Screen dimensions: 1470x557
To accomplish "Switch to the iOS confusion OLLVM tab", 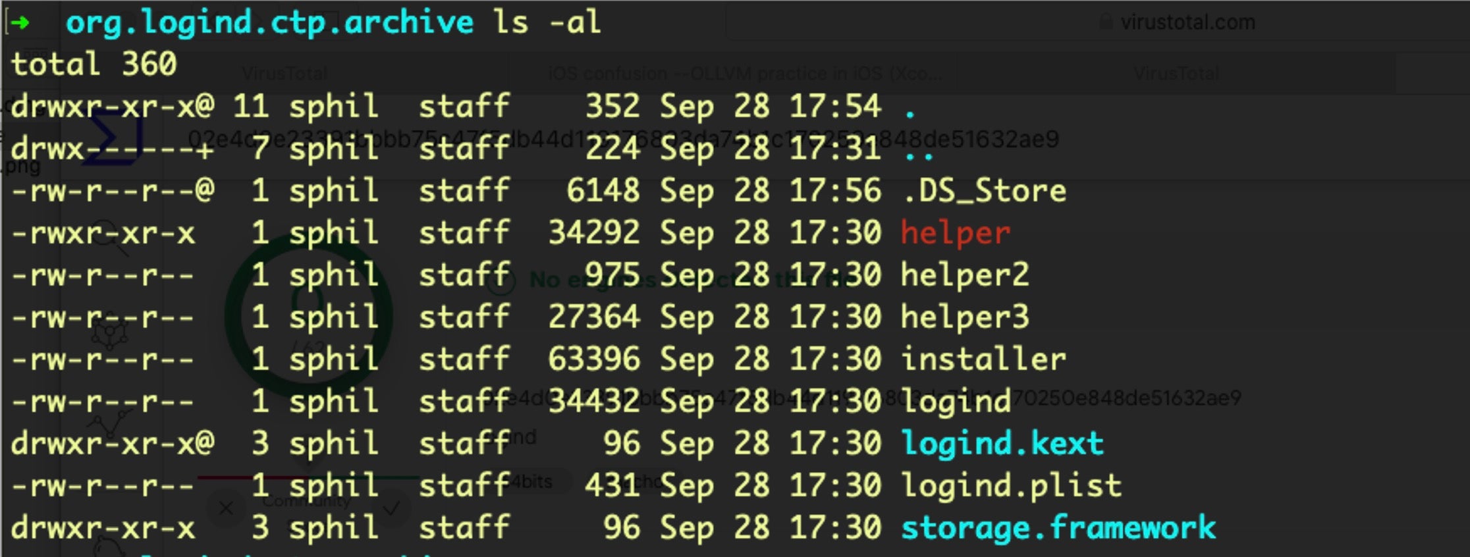I will [744, 73].
